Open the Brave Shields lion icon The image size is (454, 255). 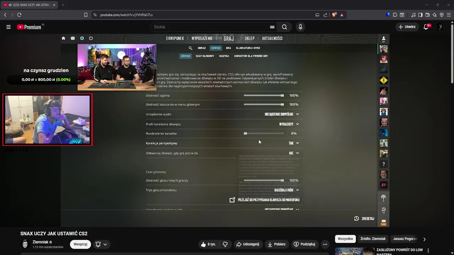[x=334, y=15]
